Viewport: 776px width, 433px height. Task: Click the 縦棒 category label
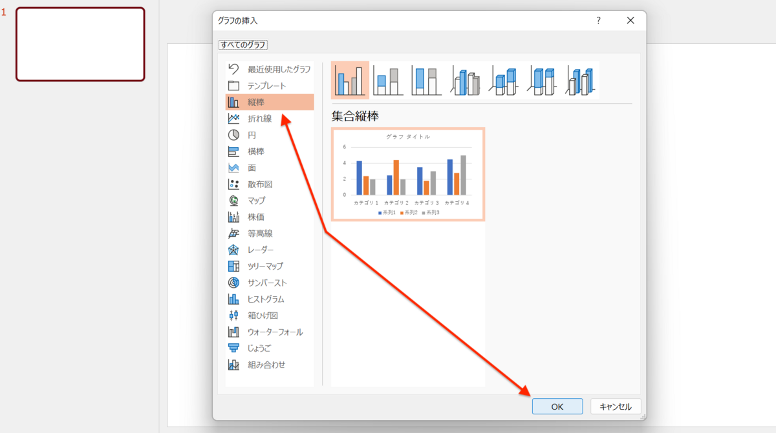[256, 102]
